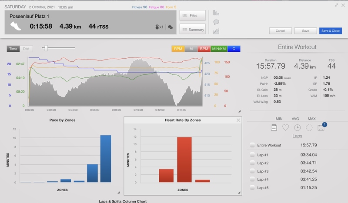Select the heart rate icon above Laps
Image resolution: width=348 pixels, height=203 pixels.
coord(285,127)
